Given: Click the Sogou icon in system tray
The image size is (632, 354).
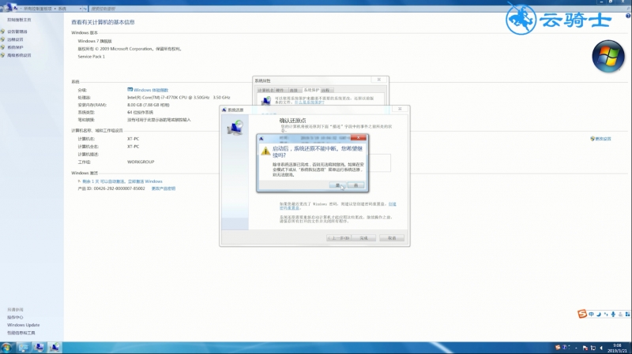Looking at the screenshot, I should pos(558,348).
